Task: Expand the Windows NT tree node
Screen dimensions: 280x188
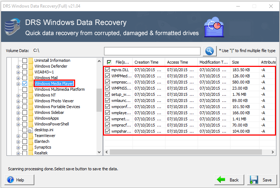Action: tap(18, 95)
